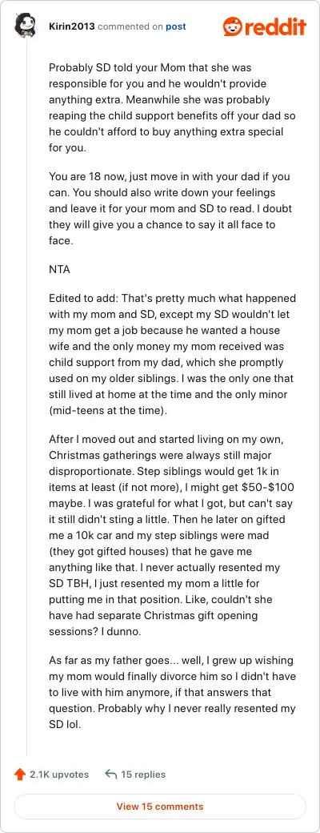
Task: Click the final 'SD lol.' line
Action: pyautogui.click(x=65, y=724)
